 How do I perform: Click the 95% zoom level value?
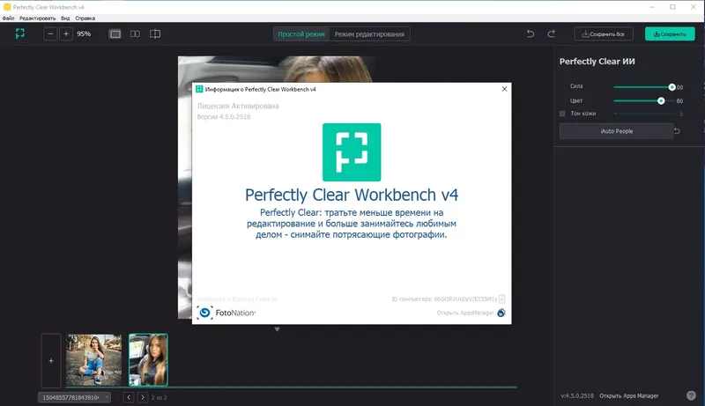coord(84,33)
